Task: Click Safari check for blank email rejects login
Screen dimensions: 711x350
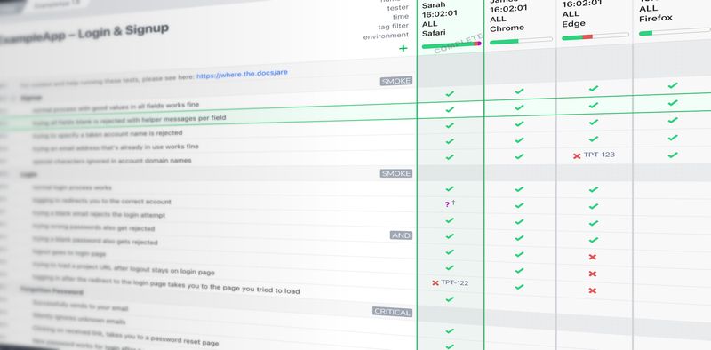Action: click(x=450, y=220)
